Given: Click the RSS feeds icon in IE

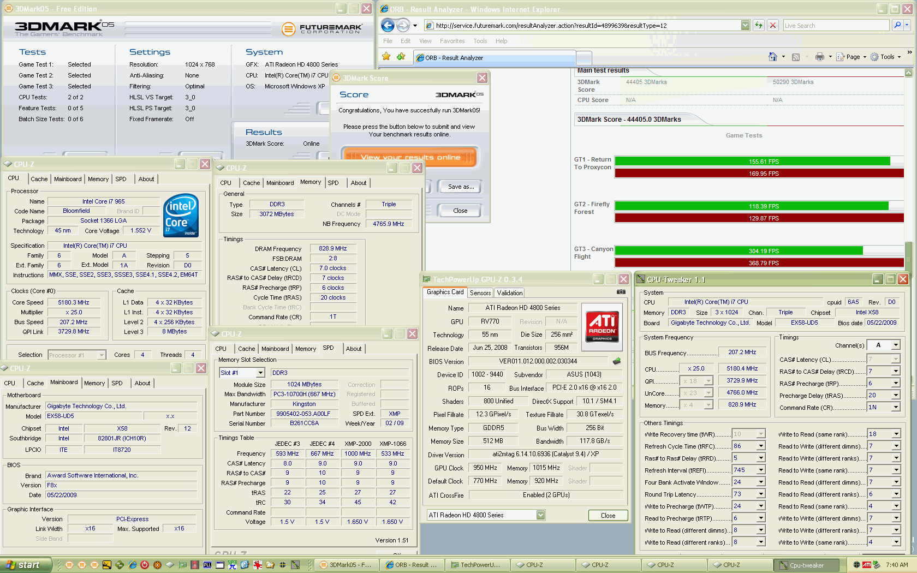Looking at the screenshot, I should [x=796, y=57].
